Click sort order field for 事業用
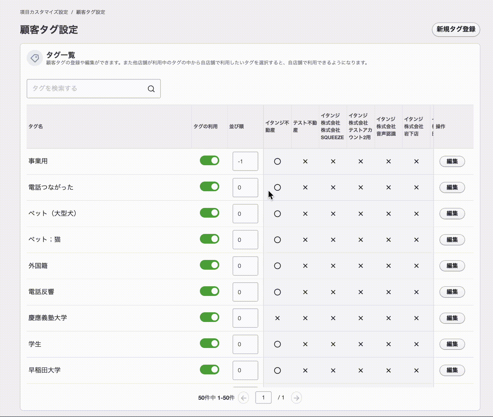493x417 pixels. point(245,161)
